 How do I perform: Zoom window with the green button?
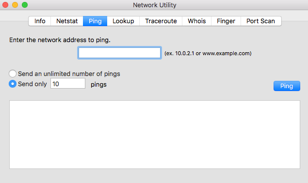[x=25, y=5]
